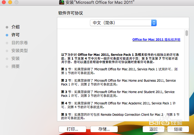
Task: Click the paragraph beginning 第 2 节
Action: (x=118, y=82)
